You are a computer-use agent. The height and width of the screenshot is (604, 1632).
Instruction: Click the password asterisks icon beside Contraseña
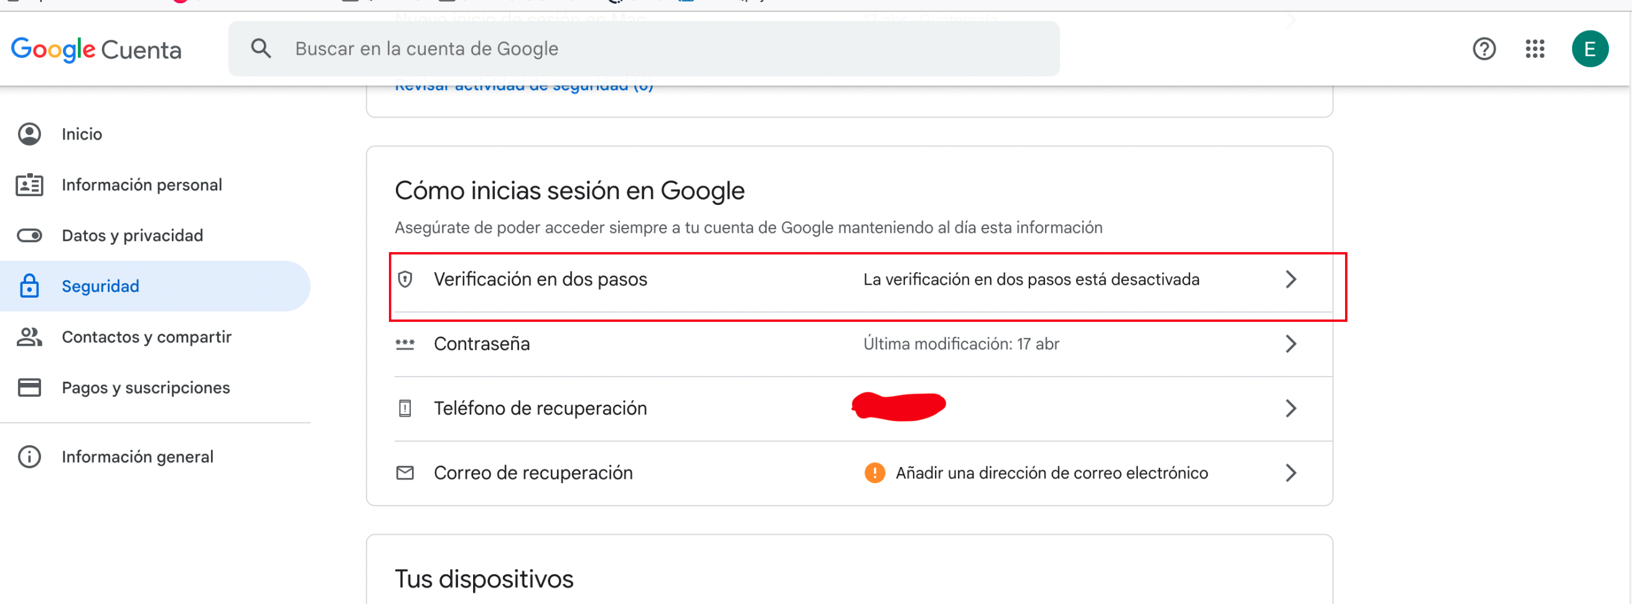(x=405, y=344)
